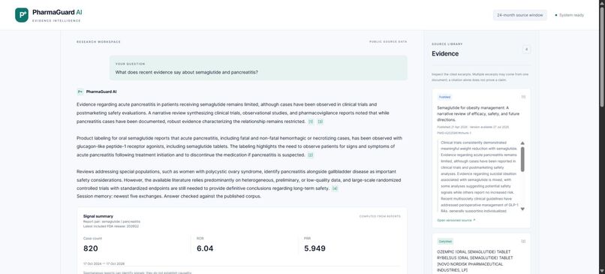Screen dimensions: 605x274
Task: Click the PharmaGuard AI brand name in header
Action: coord(57,12)
